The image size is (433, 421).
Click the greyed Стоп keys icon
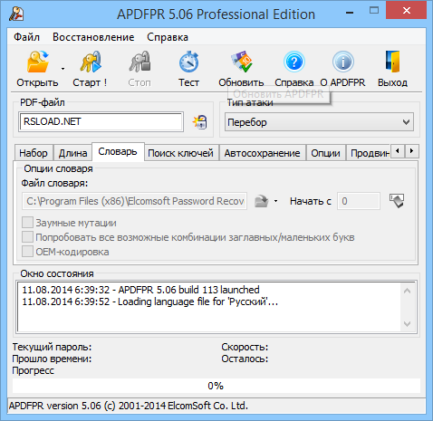tap(140, 62)
